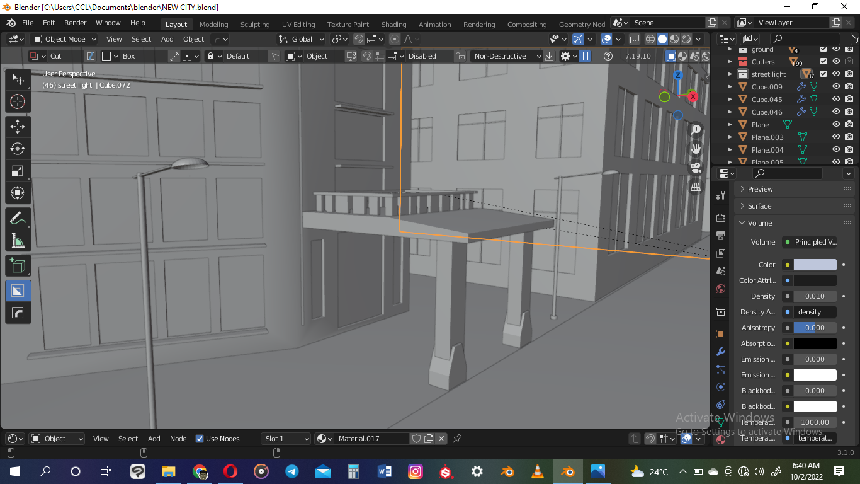Select the Rotate tool
Screen dimensions: 860x484
coord(18,149)
